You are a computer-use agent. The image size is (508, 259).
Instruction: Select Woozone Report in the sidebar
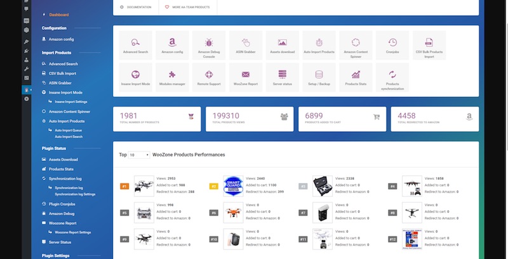coord(62,223)
